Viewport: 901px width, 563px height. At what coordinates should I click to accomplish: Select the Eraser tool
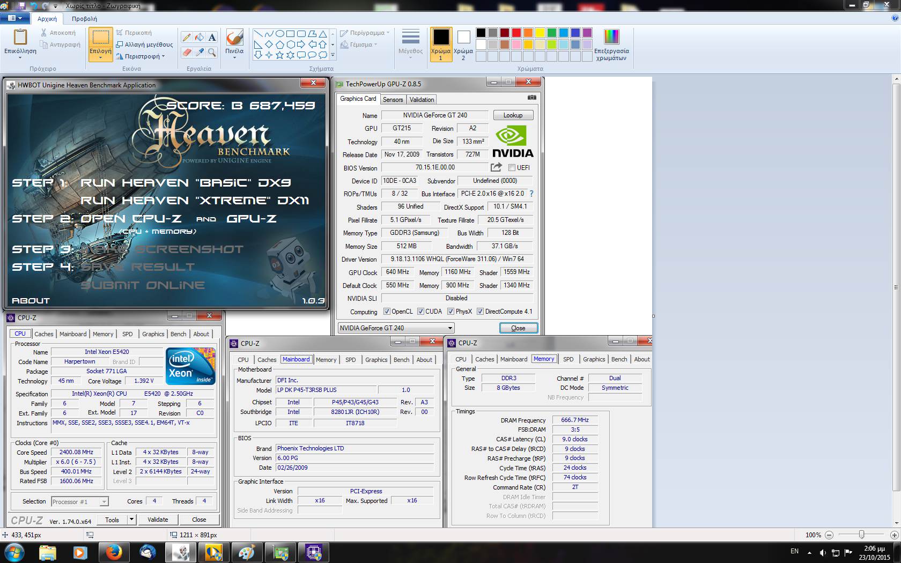(x=187, y=52)
